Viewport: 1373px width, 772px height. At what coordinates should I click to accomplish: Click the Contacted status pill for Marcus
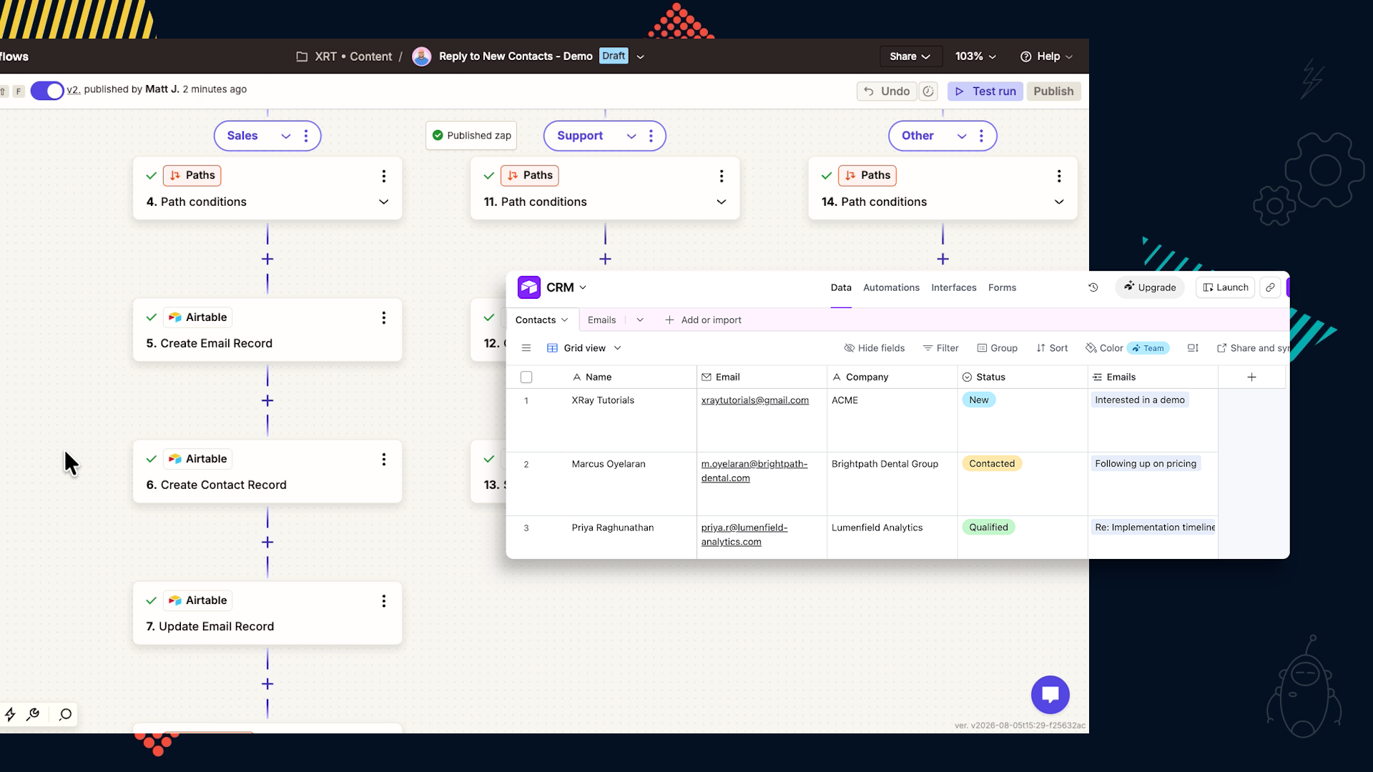point(992,464)
